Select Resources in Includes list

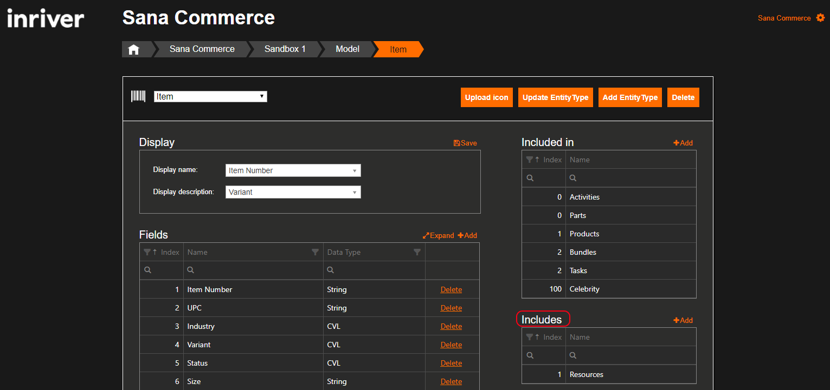[x=587, y=374]
